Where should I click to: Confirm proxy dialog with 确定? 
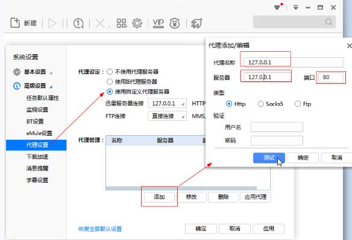click(303, 158)
